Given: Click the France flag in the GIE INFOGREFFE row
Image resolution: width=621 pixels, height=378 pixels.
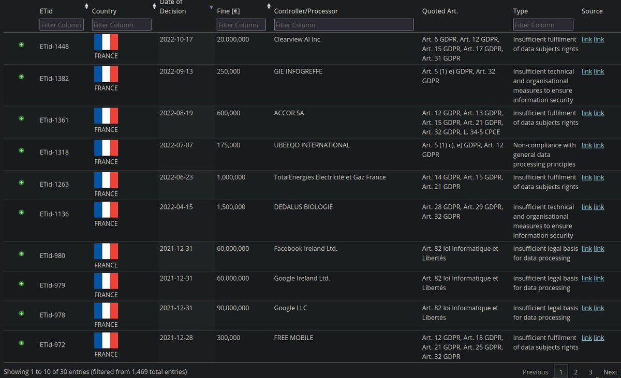Looking at the screenshot, I should coord(106,74).
